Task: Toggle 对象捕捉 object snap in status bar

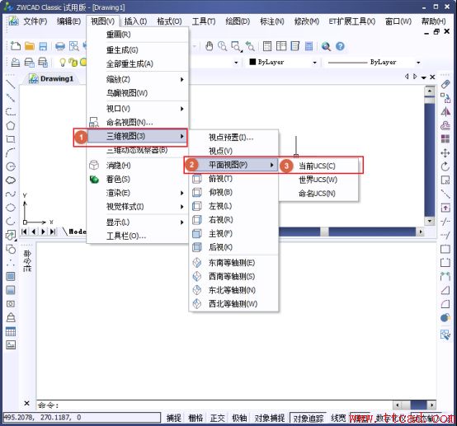Action: [x=270, y=418]
